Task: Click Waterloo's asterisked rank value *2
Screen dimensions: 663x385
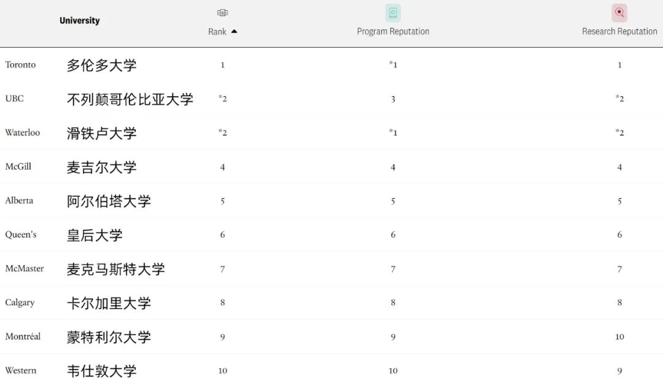Action: [x=222, y=132]
